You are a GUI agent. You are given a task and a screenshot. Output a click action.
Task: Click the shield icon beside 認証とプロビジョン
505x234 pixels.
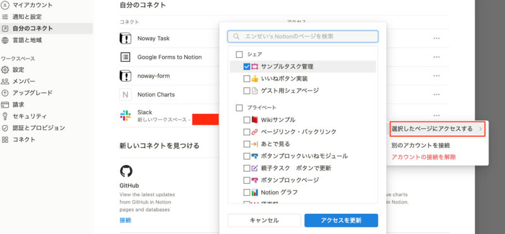coord(5,128)
